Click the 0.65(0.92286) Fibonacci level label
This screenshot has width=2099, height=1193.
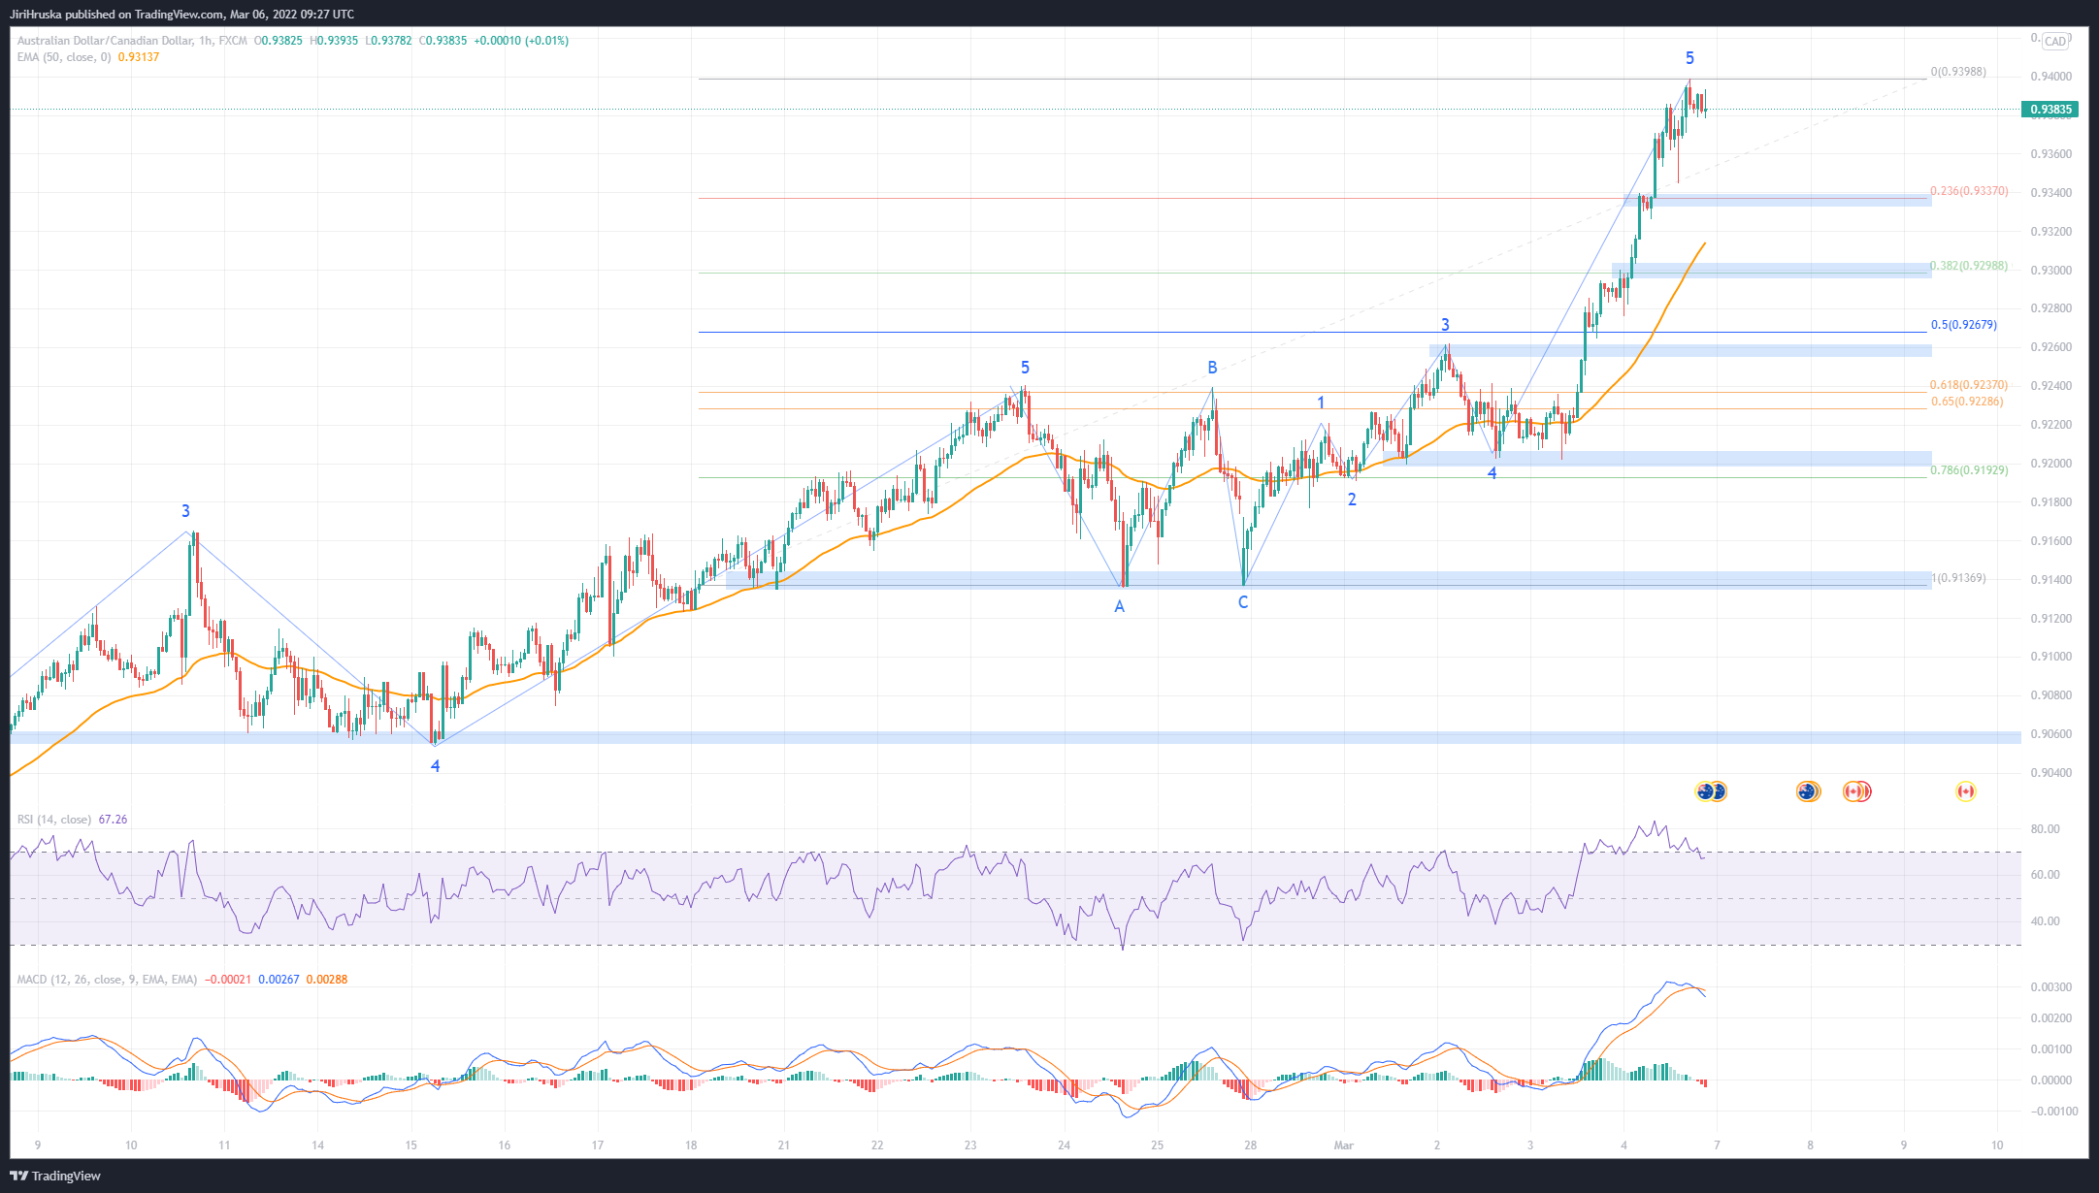coord(1967,402)
